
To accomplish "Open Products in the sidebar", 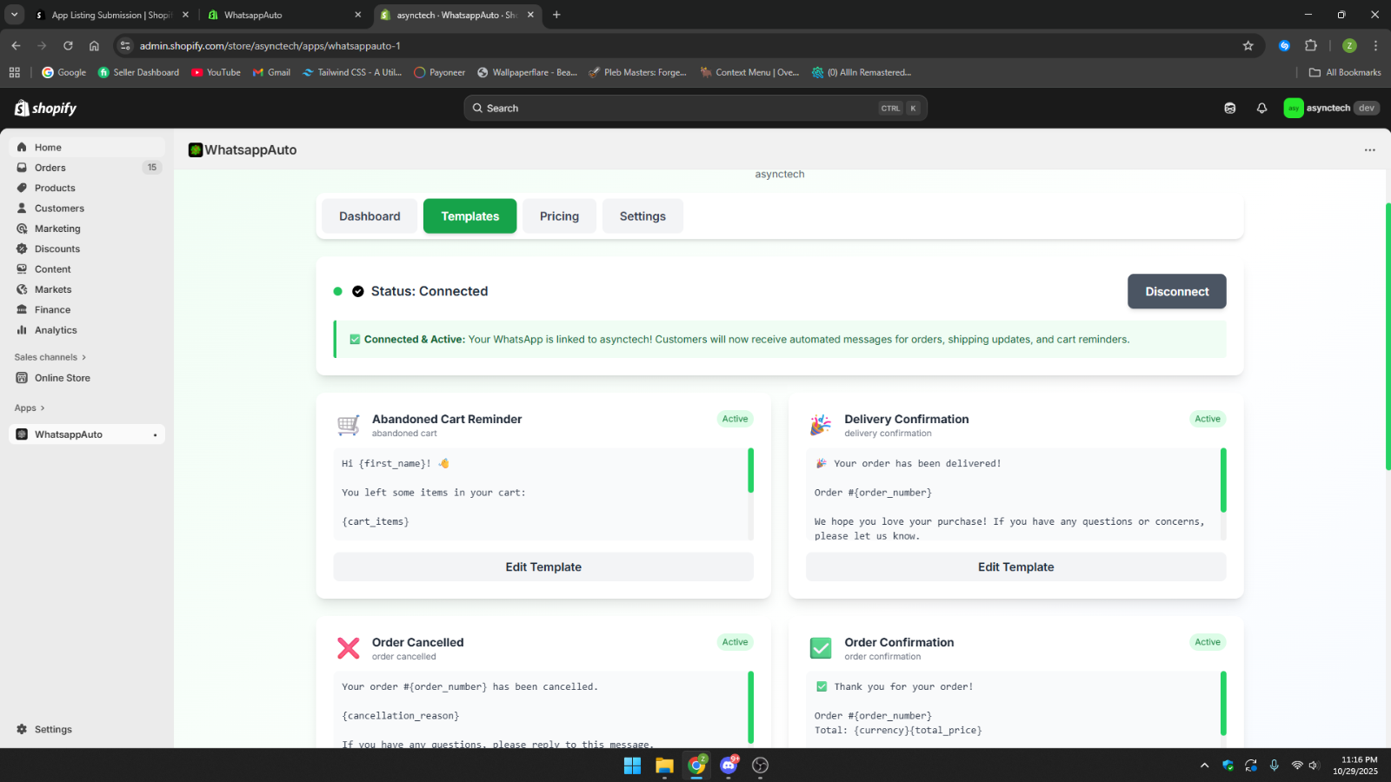I will pos(87,188).
